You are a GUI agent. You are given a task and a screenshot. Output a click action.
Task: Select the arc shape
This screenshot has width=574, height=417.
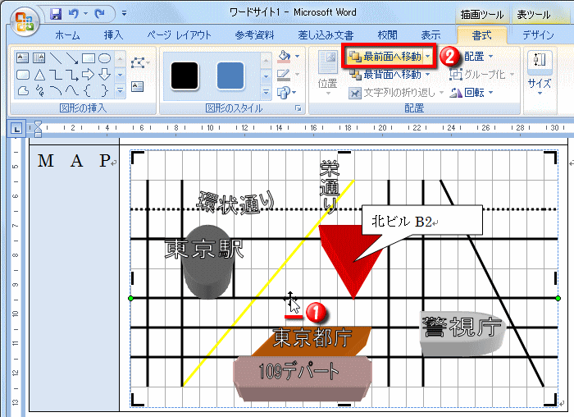[56, 90]
